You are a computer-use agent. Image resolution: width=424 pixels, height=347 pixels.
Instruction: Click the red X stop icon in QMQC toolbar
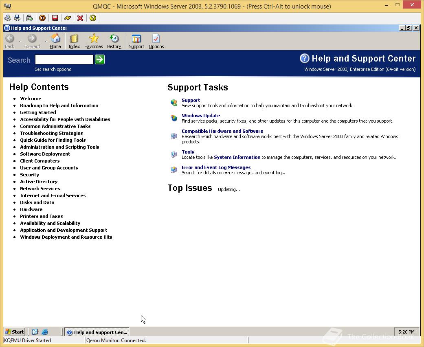[x=80, y=18]
